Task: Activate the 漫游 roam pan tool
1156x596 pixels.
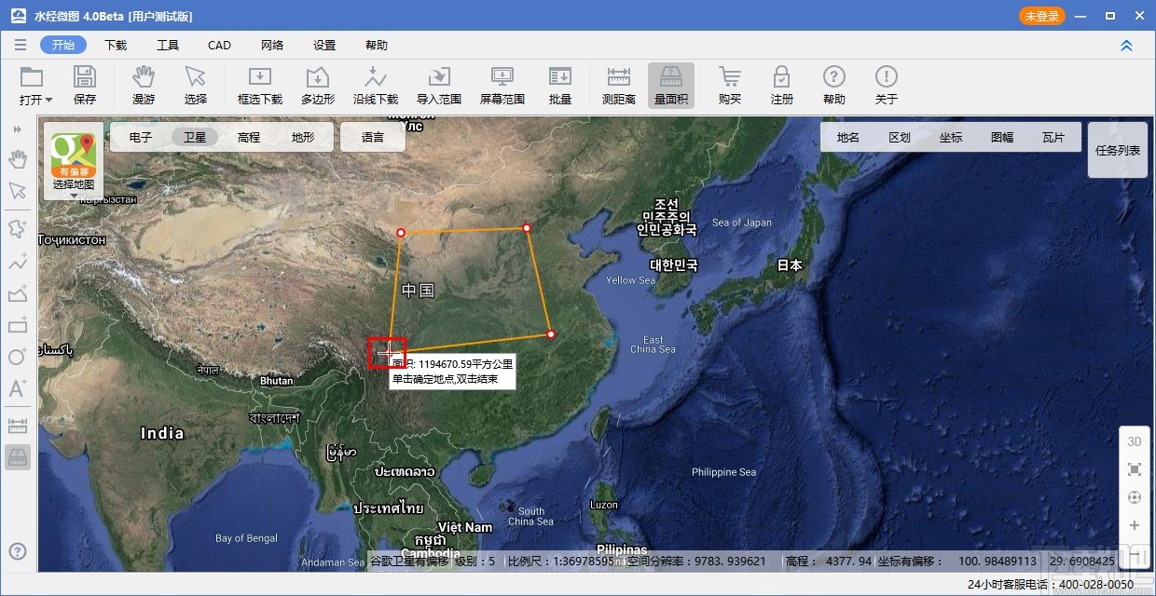Action: (144, 84)
